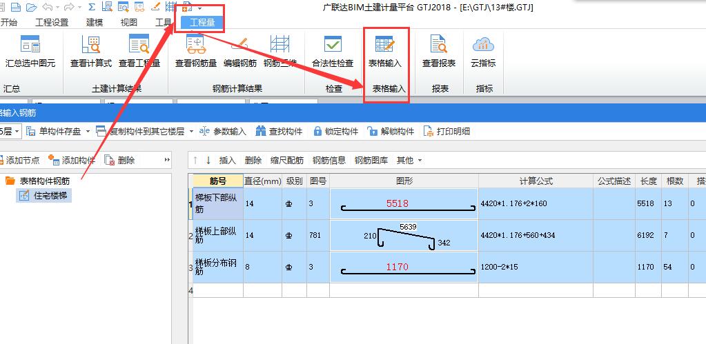Click the rebar shape thumbnail showing 1170
The image size is (706, 344).
tap(404, 267)
